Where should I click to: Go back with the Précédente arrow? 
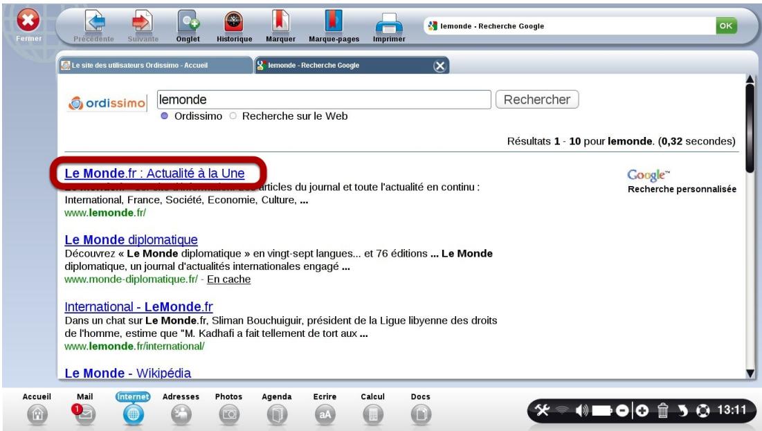coord(94,26)
